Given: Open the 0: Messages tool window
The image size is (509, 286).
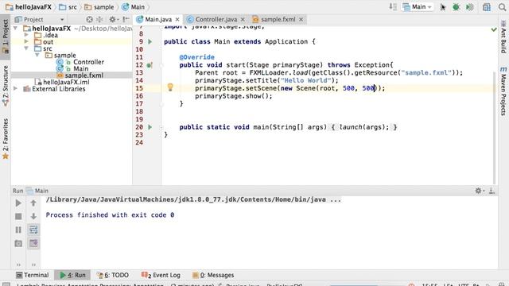Looking at the screenshot, I should click(213, 275).
